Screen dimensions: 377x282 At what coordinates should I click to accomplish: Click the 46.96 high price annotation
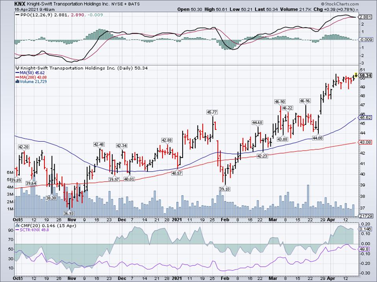pyautogui.click(x=305, y=101)
